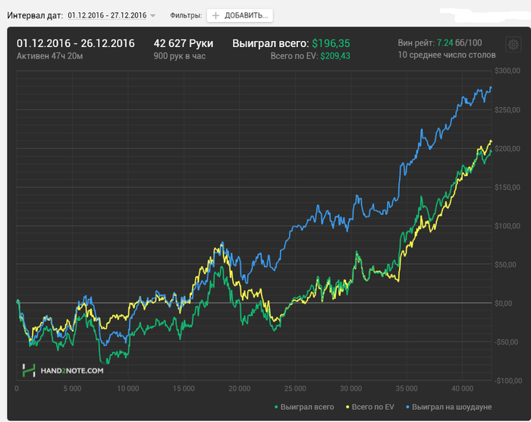This screenshot has height=422, width=531.
Task: Click the green Выиграл всего legend dot
Action: click(276, 407)
